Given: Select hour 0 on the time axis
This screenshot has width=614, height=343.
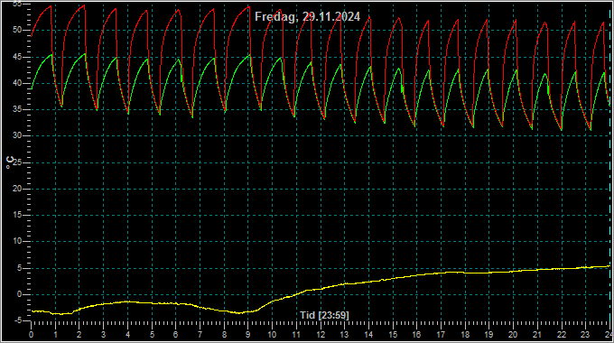Looking at the screenshot, I should click(31, 335).
